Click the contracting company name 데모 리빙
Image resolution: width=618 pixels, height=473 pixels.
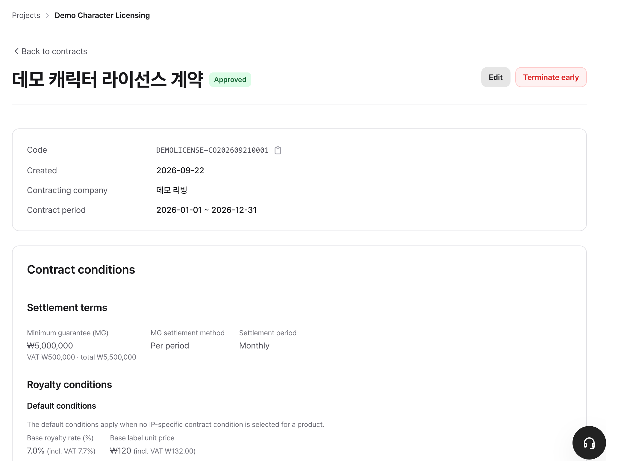tap(172, 190)
